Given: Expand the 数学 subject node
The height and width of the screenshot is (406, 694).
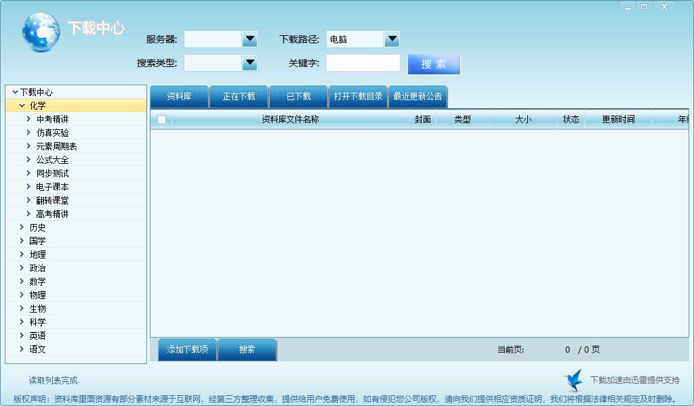Looking at the screenshot, I should [22, 281].
